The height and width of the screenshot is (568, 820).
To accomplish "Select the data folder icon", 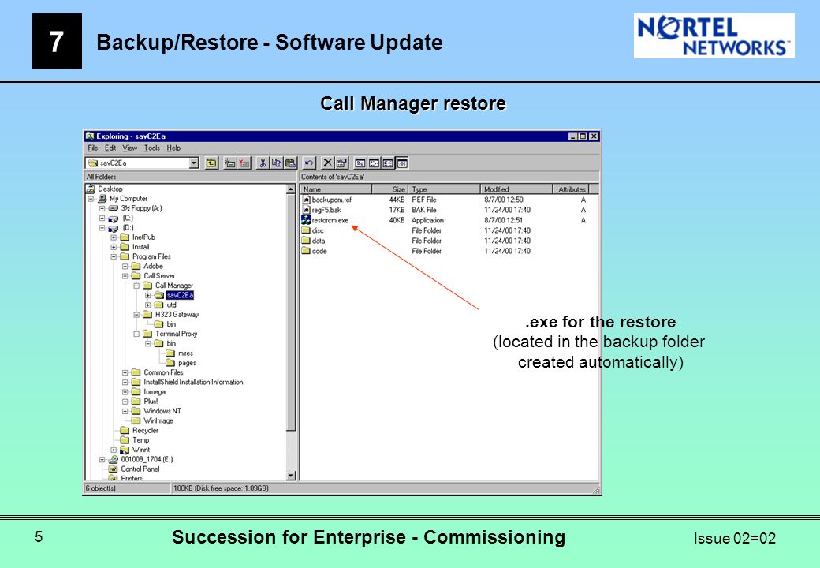I will (x=307, y=241).
